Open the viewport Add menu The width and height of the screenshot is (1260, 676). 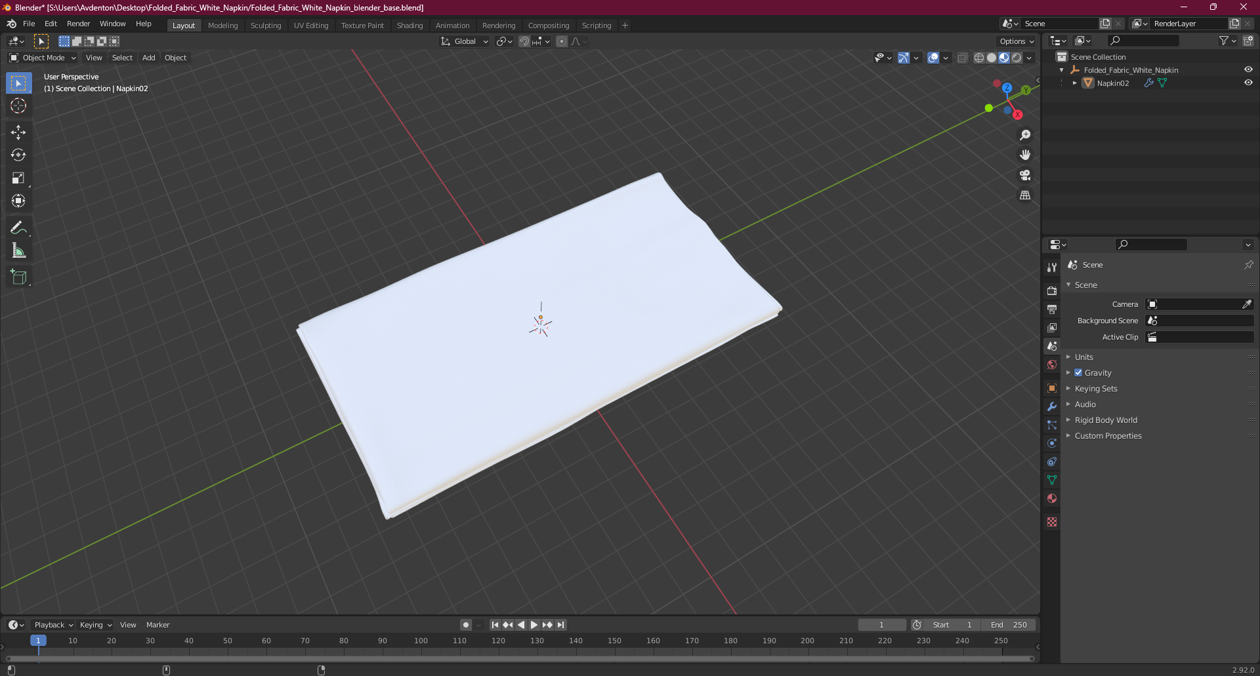[149, 58]
